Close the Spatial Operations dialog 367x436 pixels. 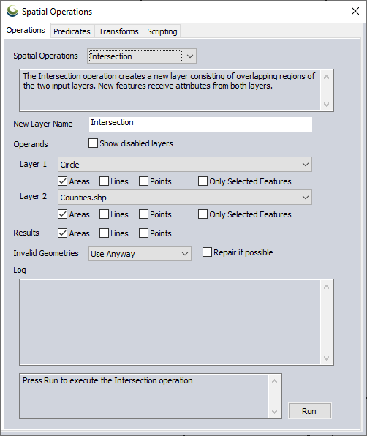point(355,11)
